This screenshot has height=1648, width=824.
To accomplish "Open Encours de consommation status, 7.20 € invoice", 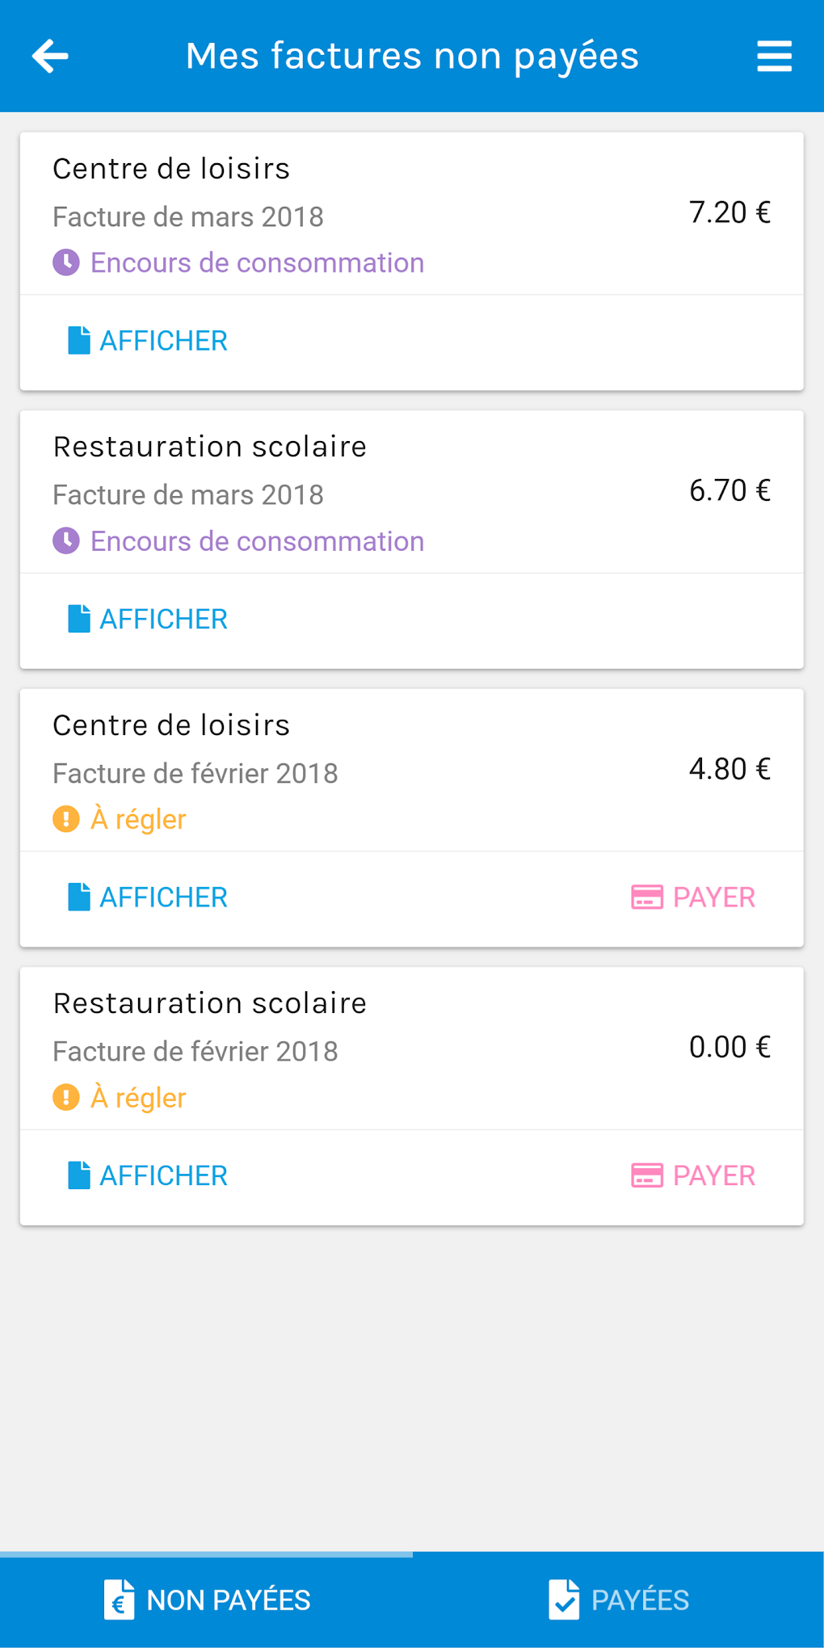I will point(257,263).
